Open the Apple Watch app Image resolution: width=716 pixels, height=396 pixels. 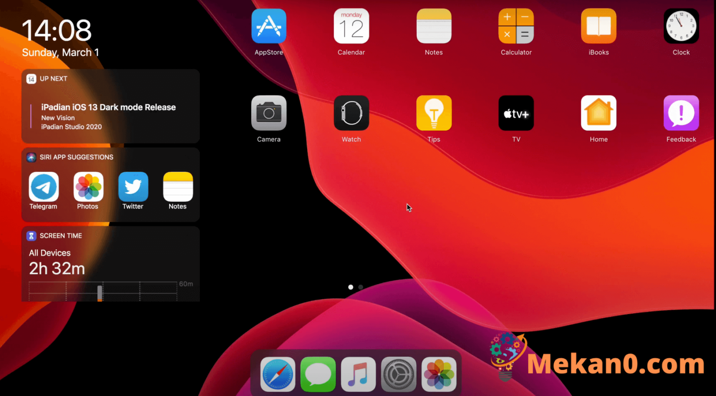351,113
